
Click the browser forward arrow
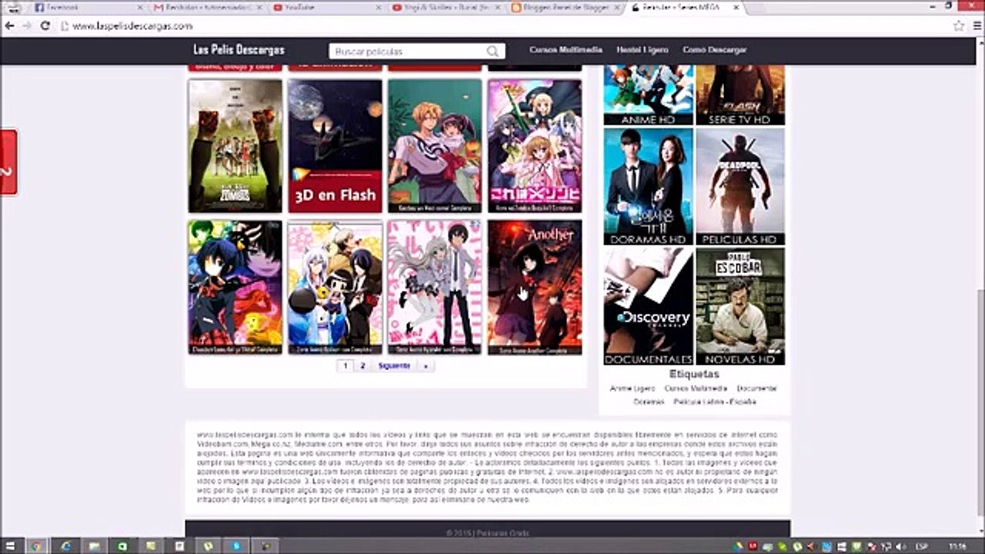click(x=28, y=25)
